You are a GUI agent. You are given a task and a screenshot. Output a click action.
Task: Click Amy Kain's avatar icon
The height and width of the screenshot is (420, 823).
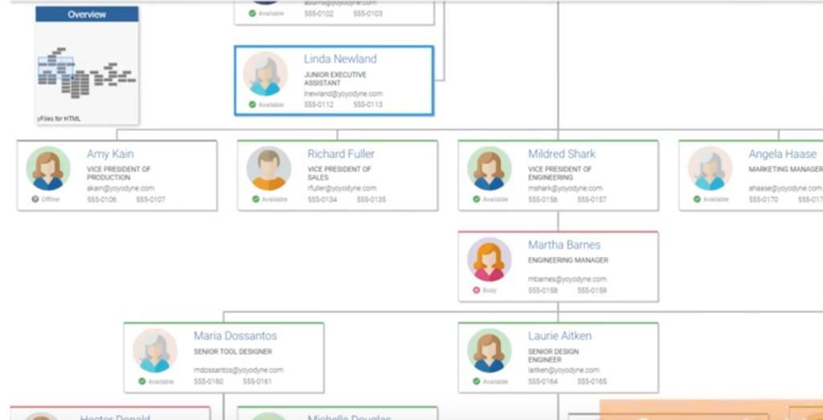point(48,169)
